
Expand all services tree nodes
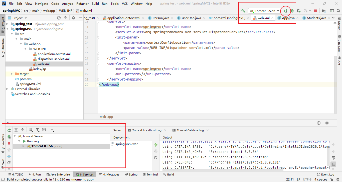[x=16, y=130]
